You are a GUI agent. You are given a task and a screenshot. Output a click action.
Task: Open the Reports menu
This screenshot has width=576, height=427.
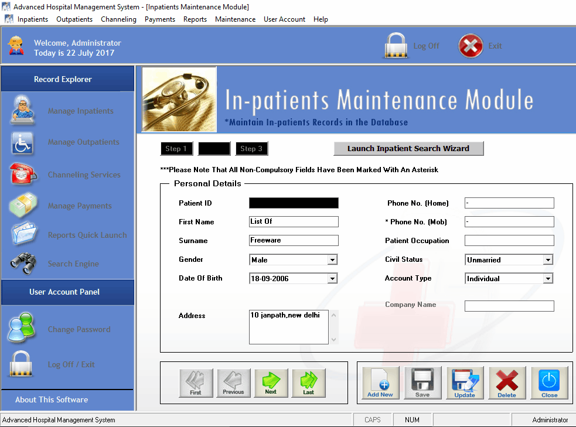coord(195,19)
